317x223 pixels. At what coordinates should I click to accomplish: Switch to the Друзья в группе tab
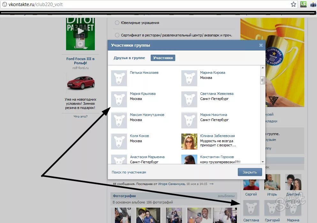pos(129,58)
